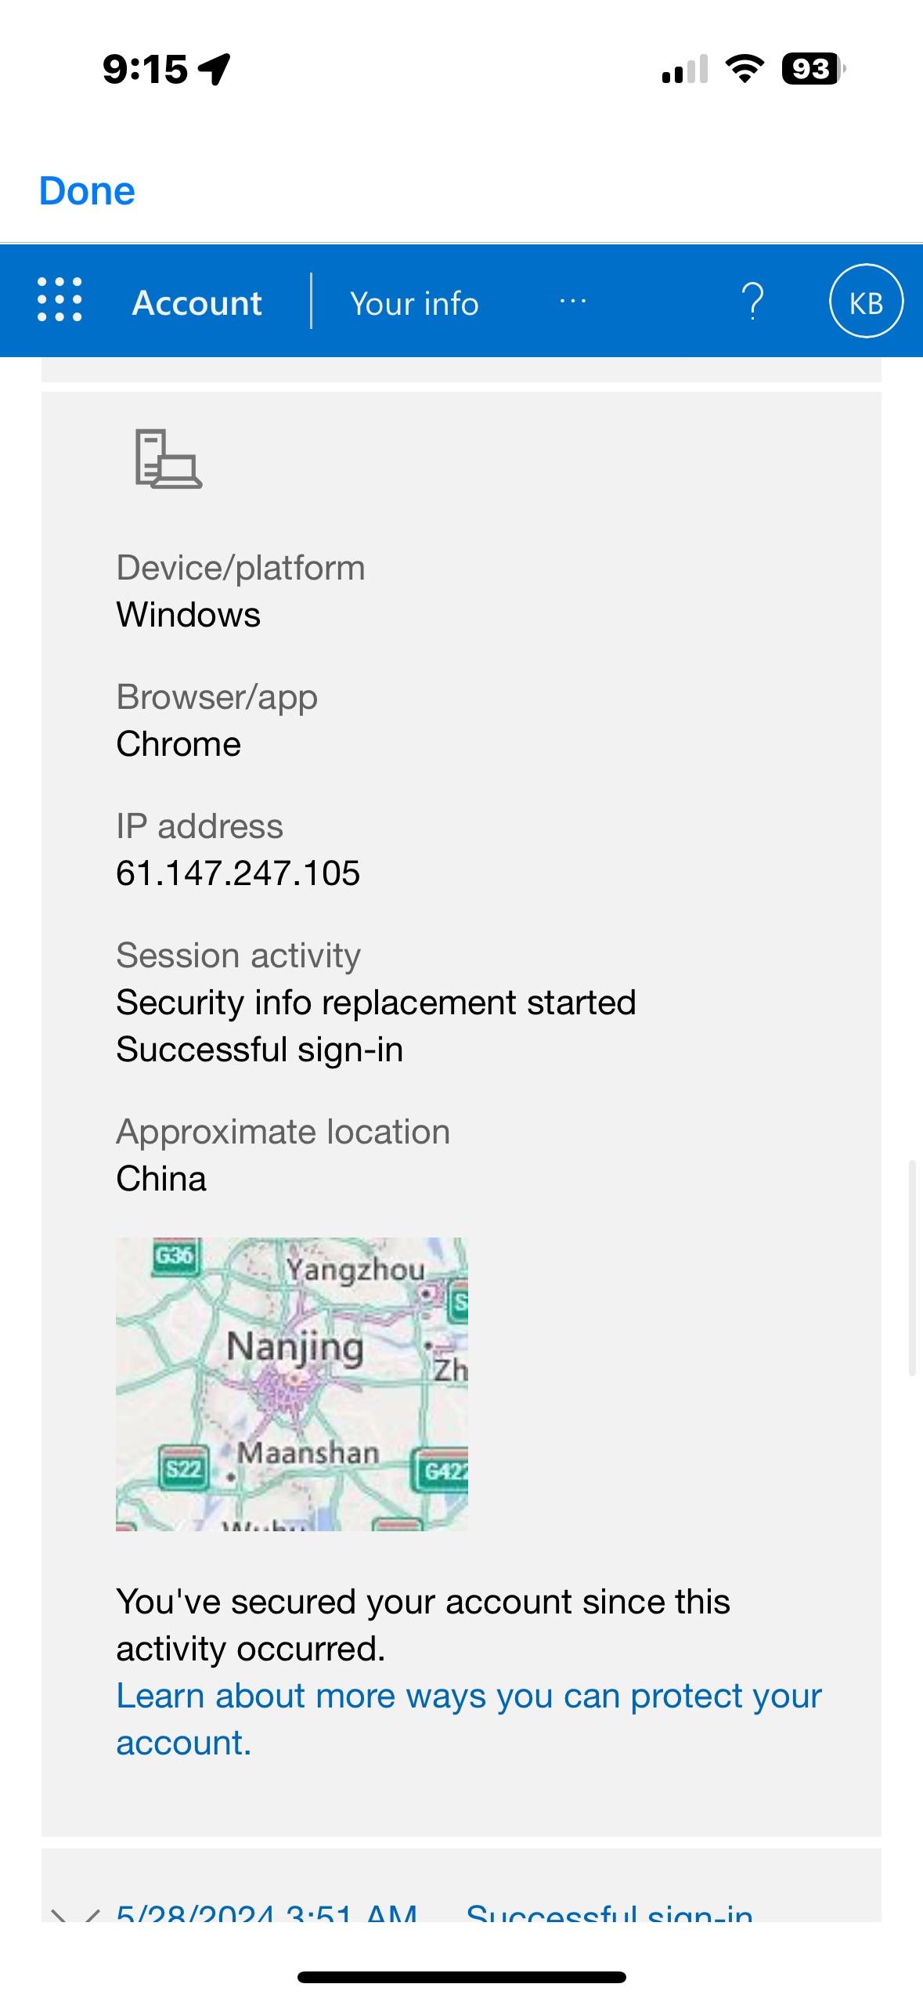This screenshot has width=923, height=2002.
Task: Tap Done to close the page
Action: [87, 191]
